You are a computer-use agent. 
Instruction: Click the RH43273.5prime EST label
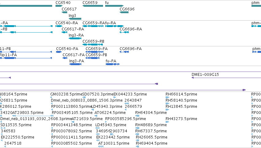point(181,119)
